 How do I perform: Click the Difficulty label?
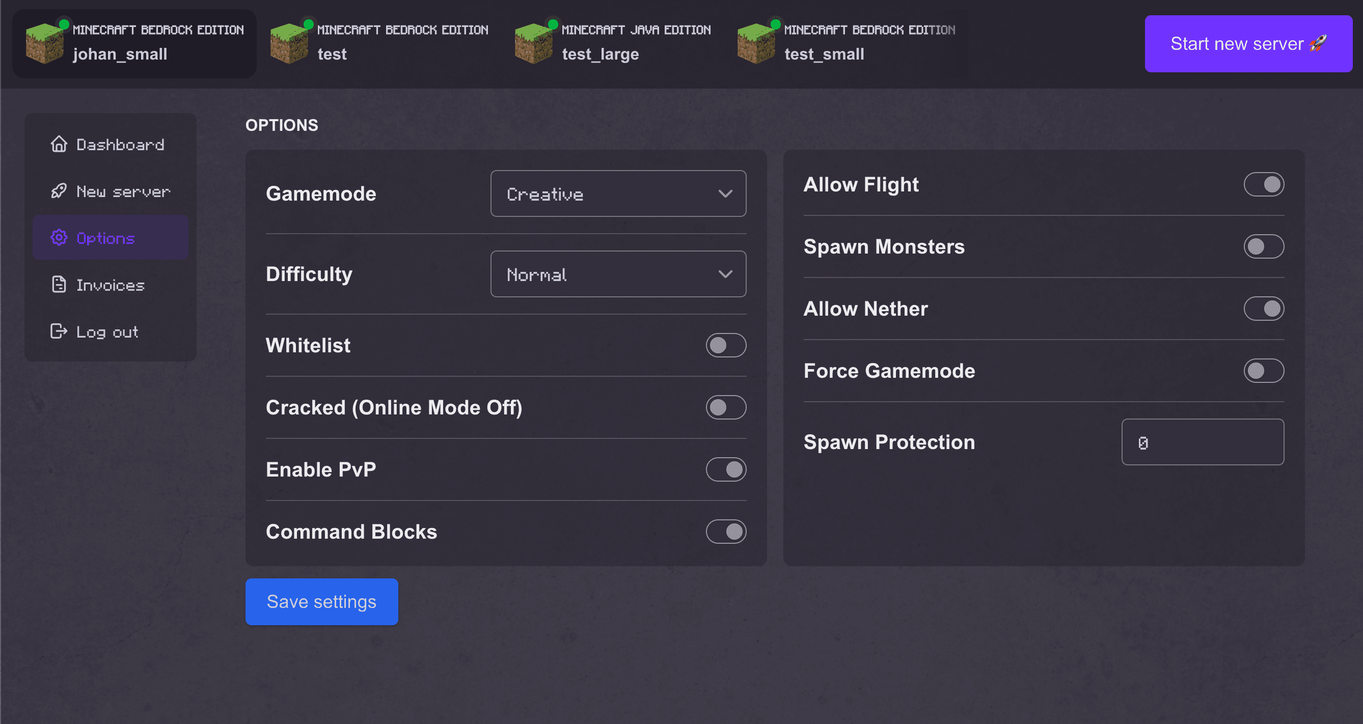309,274
